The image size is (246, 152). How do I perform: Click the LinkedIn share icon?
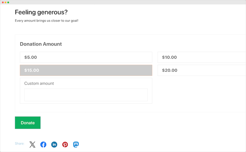point(54,144)
